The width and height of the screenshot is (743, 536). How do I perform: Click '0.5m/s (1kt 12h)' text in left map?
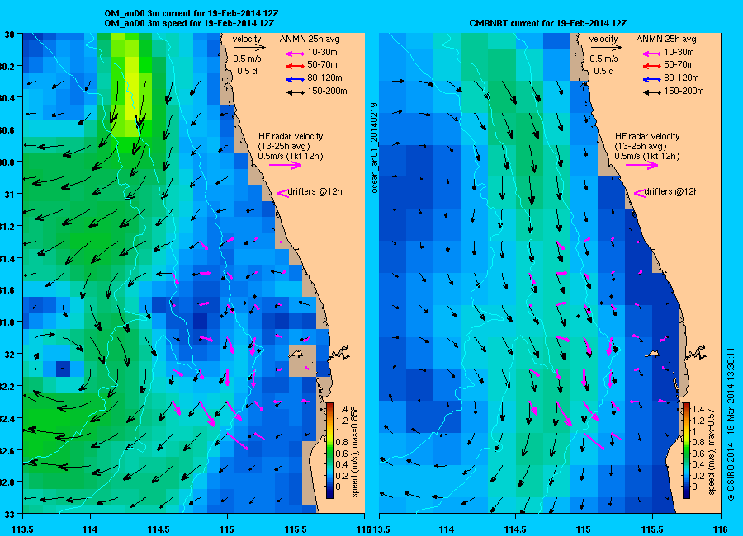point(291,156)
